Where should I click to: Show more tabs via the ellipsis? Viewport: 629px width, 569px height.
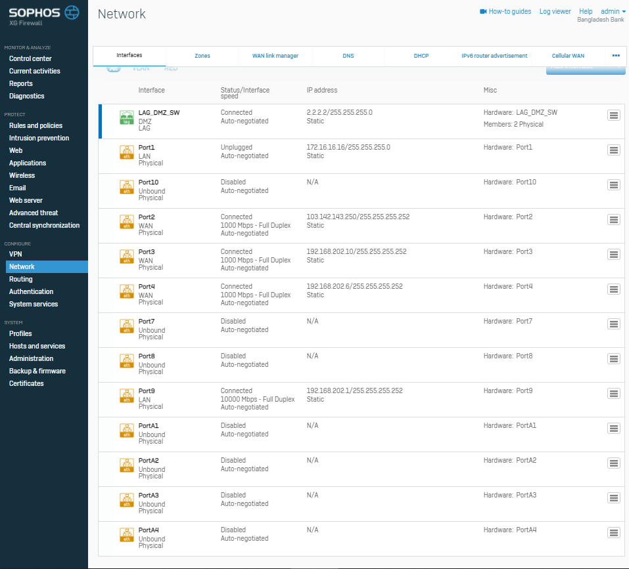616,56
